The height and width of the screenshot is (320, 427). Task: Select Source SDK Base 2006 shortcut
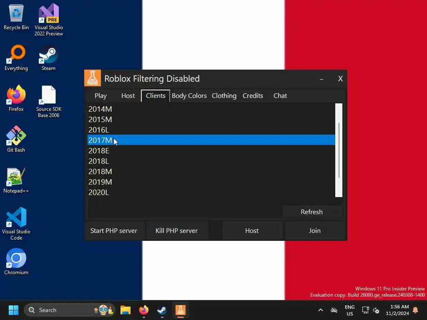click(49, 102)
